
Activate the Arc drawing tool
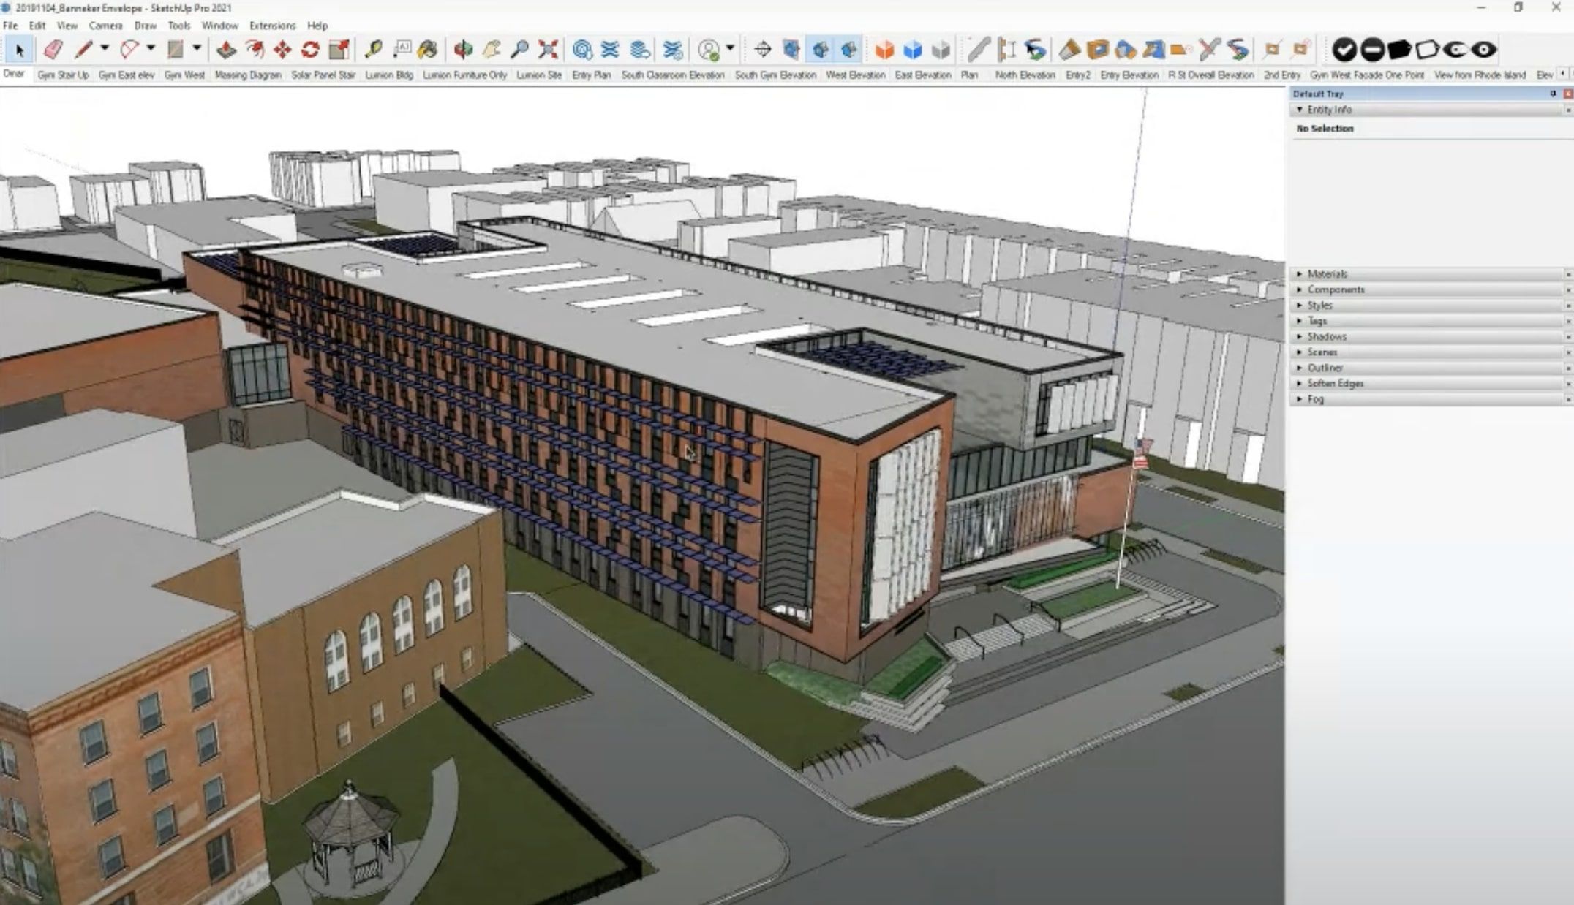pyautogui.click(x=129, y=50)
